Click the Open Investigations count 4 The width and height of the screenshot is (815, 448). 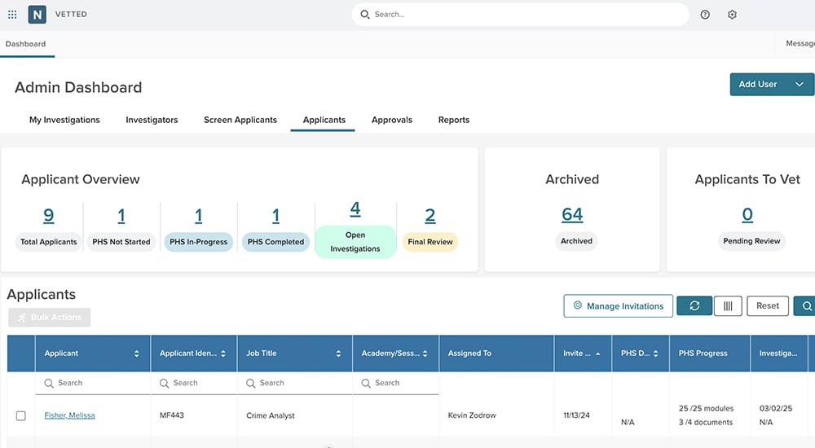pyautogui.click(x=355, y=209)
